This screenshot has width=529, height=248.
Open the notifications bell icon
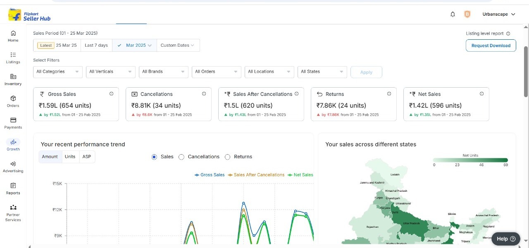click(x=453, y=14)
